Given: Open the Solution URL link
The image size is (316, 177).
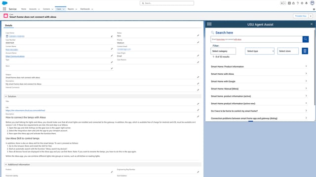Looking at the screenshot, I should tap(25, 111).
